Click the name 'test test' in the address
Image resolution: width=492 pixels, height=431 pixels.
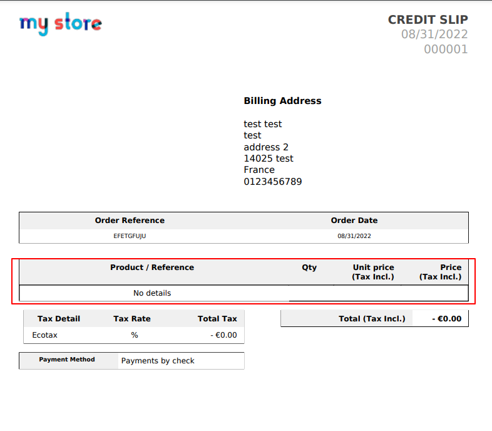[x=263, y=124]
